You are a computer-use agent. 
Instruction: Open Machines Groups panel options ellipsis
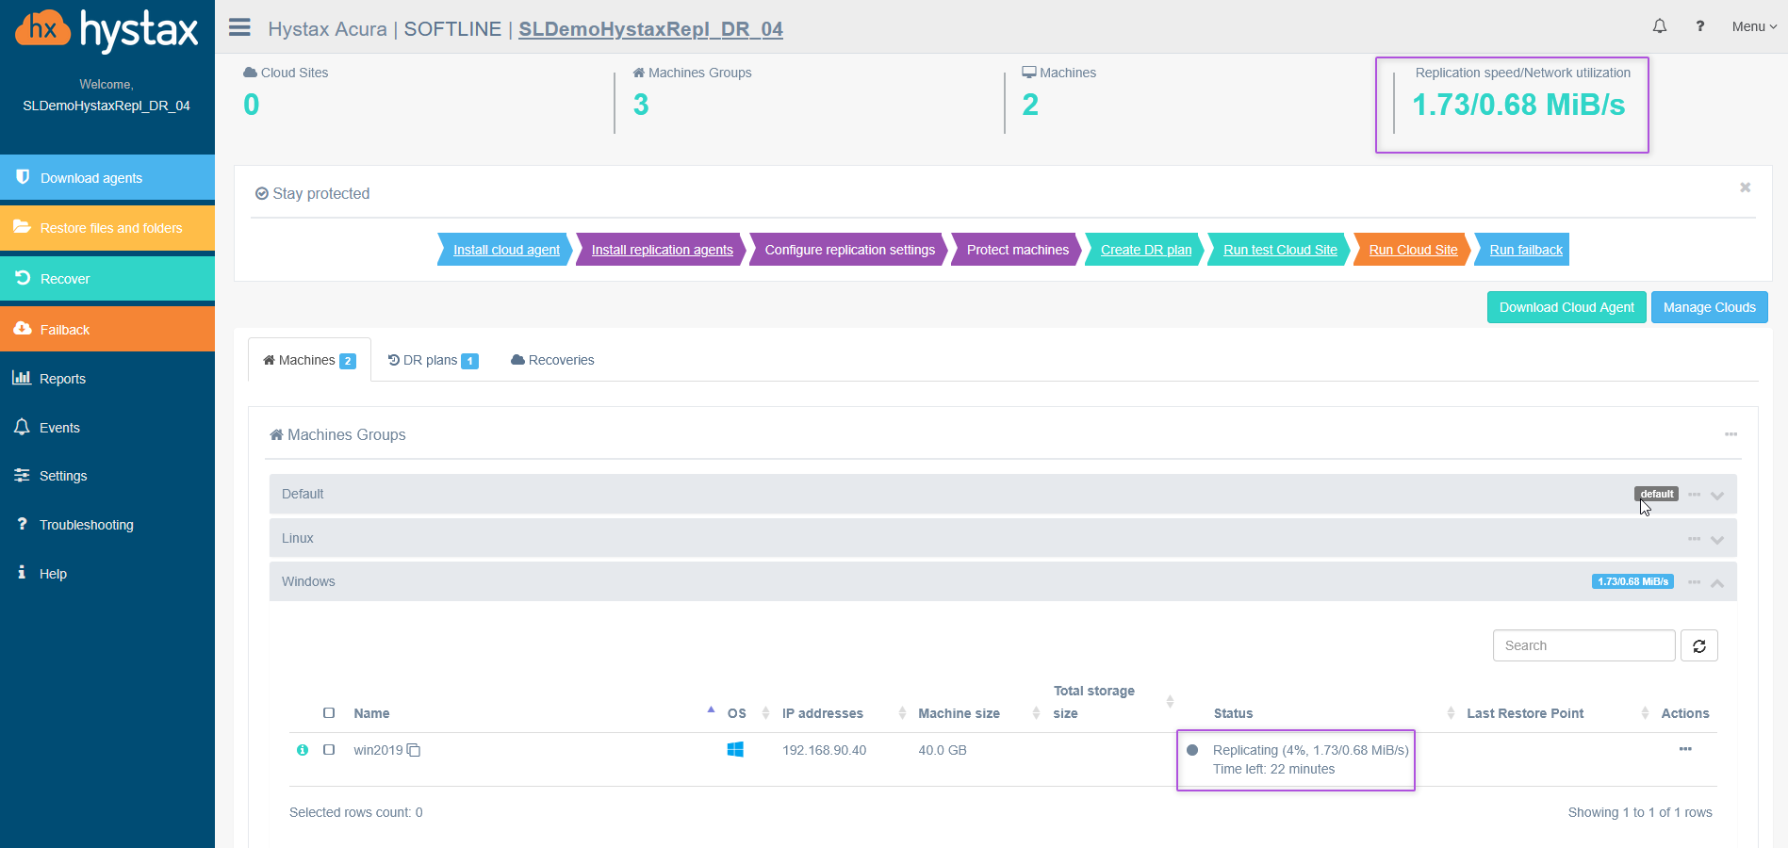click(1731, 434)
